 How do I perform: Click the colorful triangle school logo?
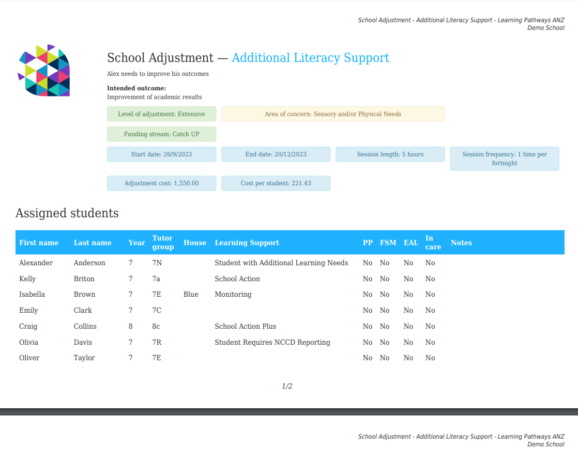pyautogui.click(x=44, y=70)
